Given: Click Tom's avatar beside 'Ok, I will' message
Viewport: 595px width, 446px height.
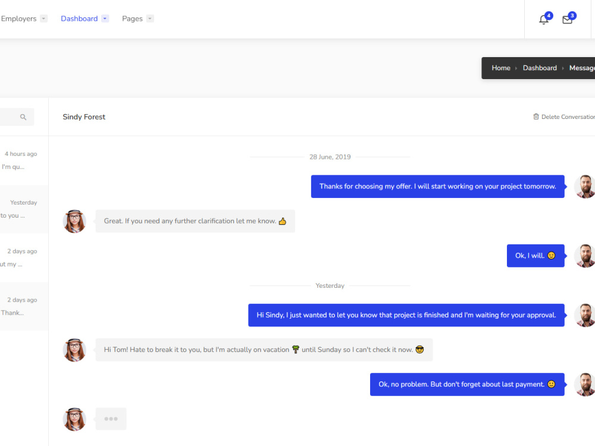Looking at the screenshot, I should (585, 256).
